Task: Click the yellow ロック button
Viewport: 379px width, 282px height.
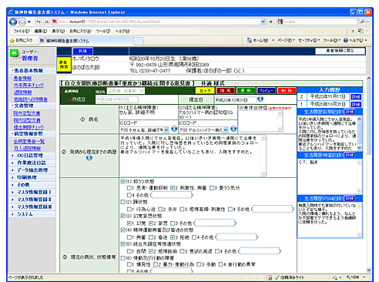Action: pyautogui.click(x=205, y=91)
